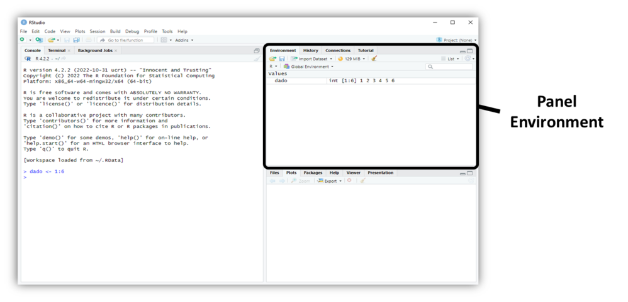628x302 pixels.
Task: Switch to the History tab
Action: point(310,50)
